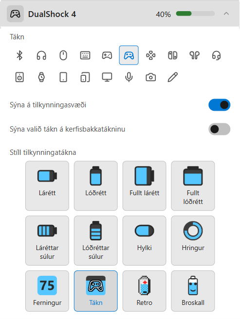Pick the Ferningur 75 square style
Viewport: 240px width, 319px height.
[47, 291]
